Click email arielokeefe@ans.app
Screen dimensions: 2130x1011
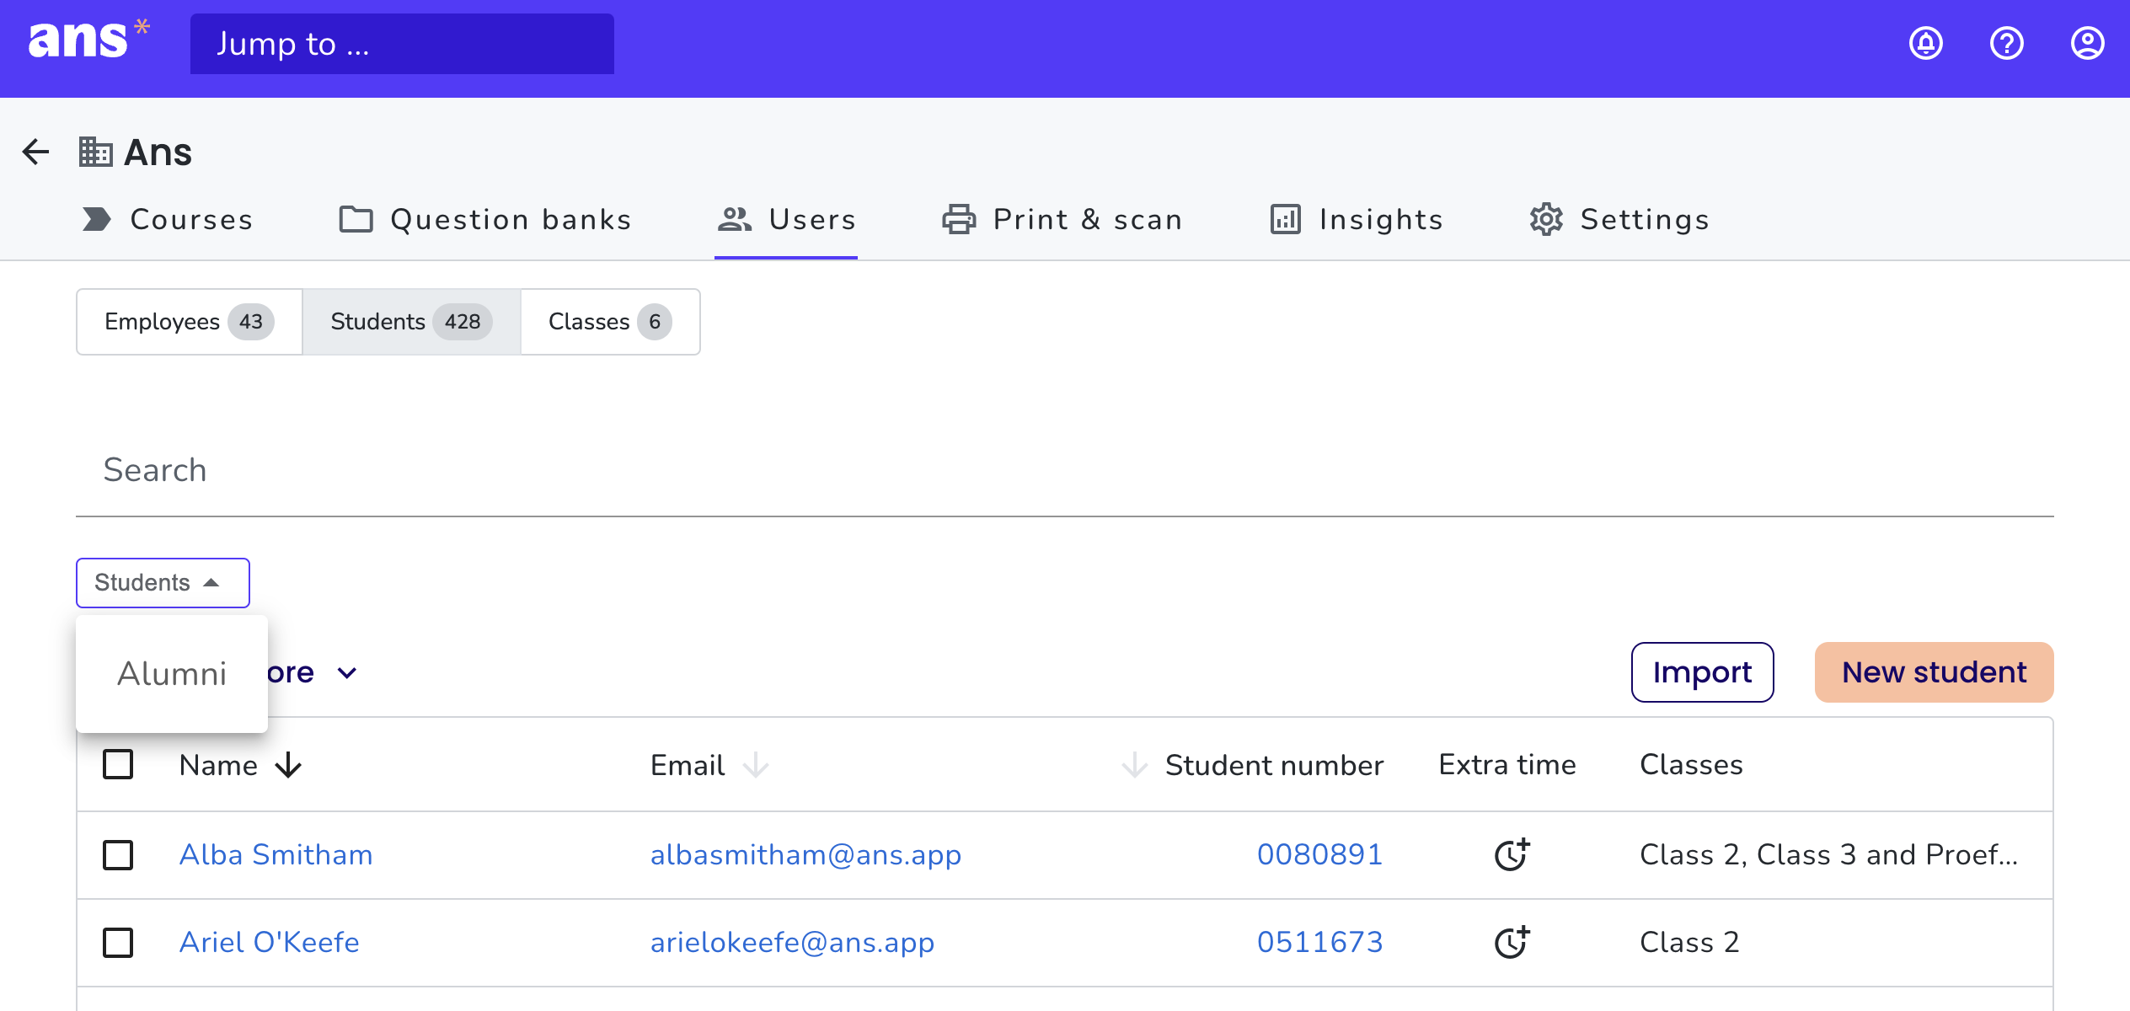pyautogui.click(x=792, y=942)
